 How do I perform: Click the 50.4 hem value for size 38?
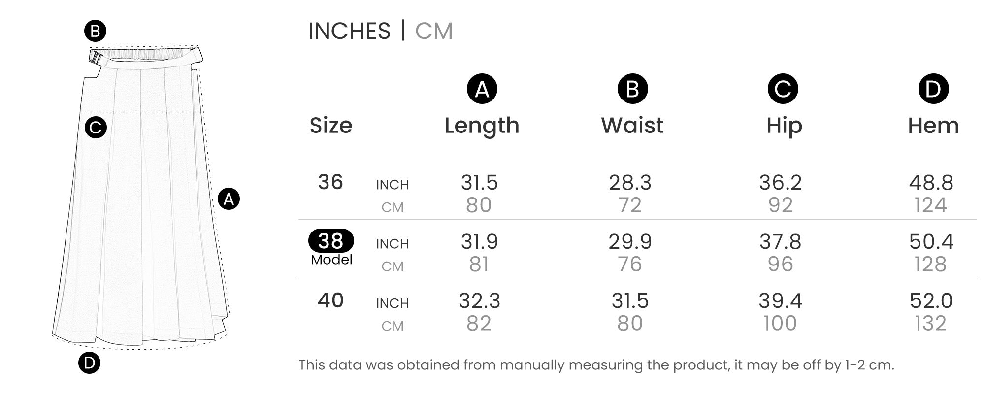pyautogui.click(x=931, y=242)
